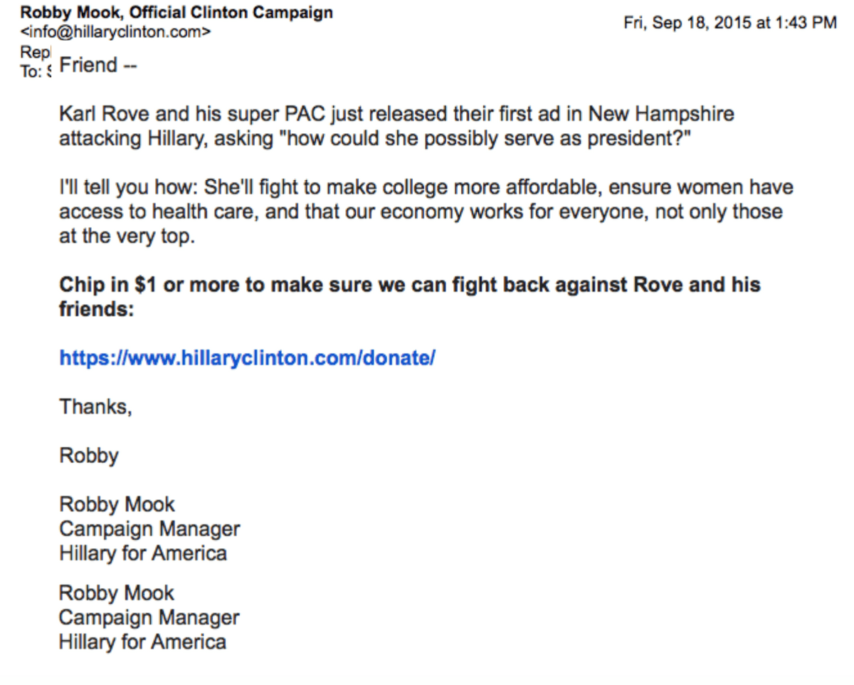Click the first "Hillary for America" signature line
Screen dimensions: 854x685
143,553
